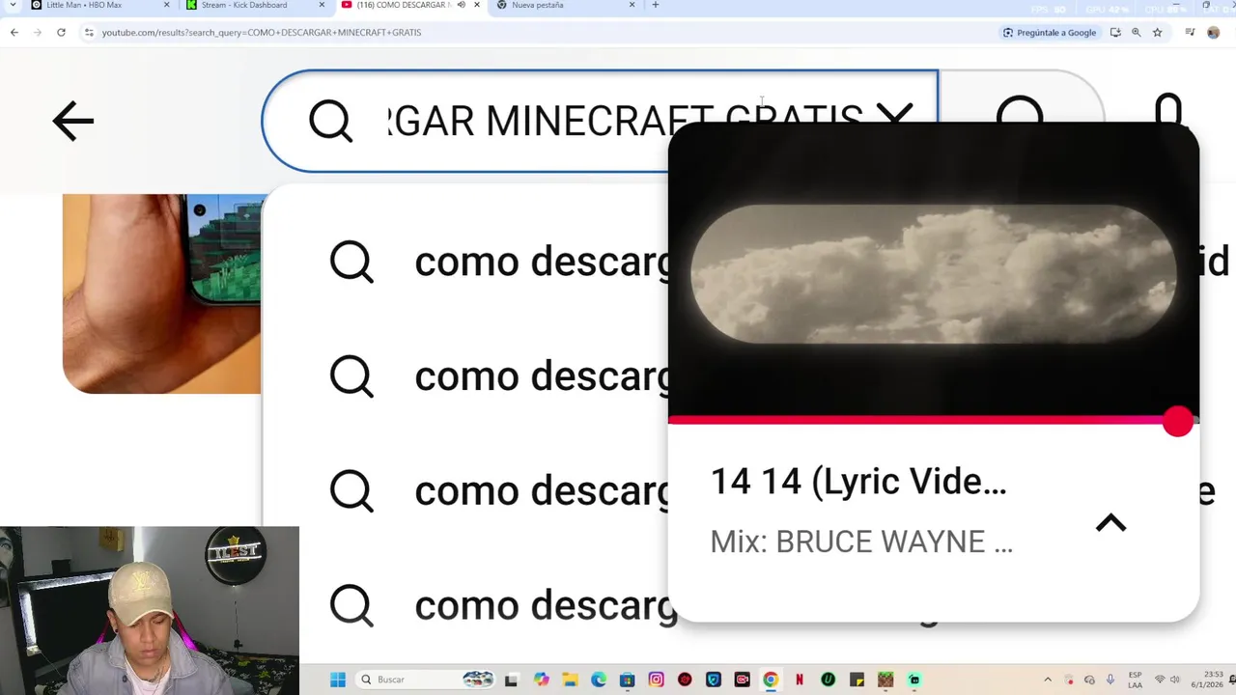The height and width of the screenshot is (695, 1236).
Task: Close the Nueva pestaña tab
Action: (632, 5)
